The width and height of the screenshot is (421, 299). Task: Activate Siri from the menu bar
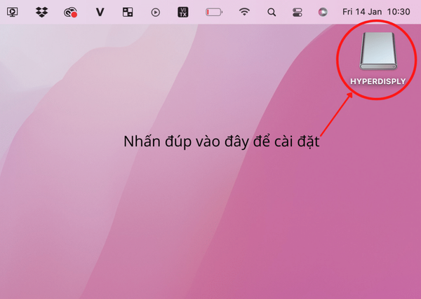pos(322,12)
